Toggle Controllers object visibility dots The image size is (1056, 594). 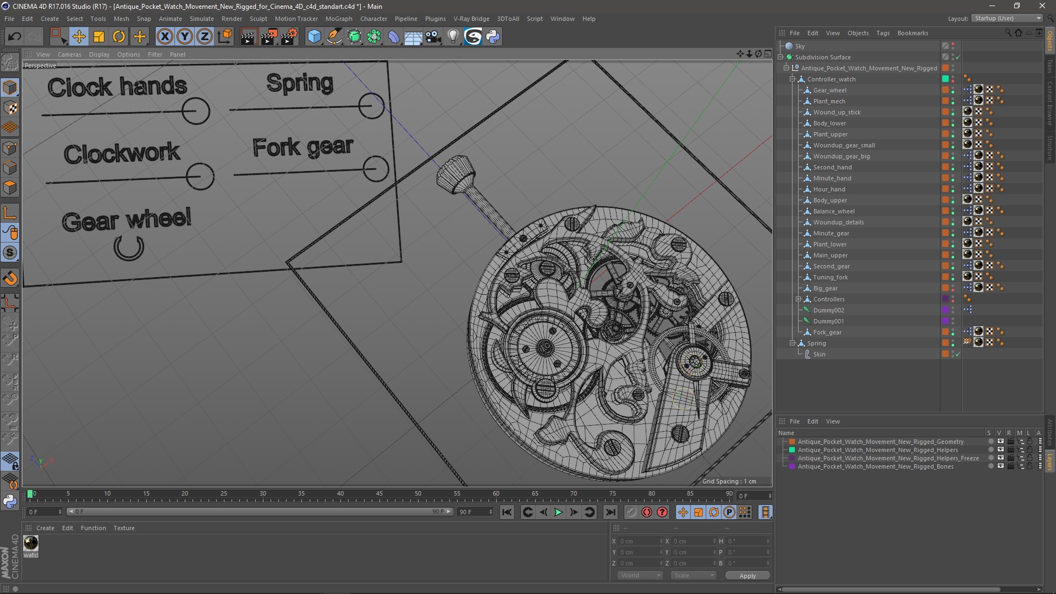point(953,299)
